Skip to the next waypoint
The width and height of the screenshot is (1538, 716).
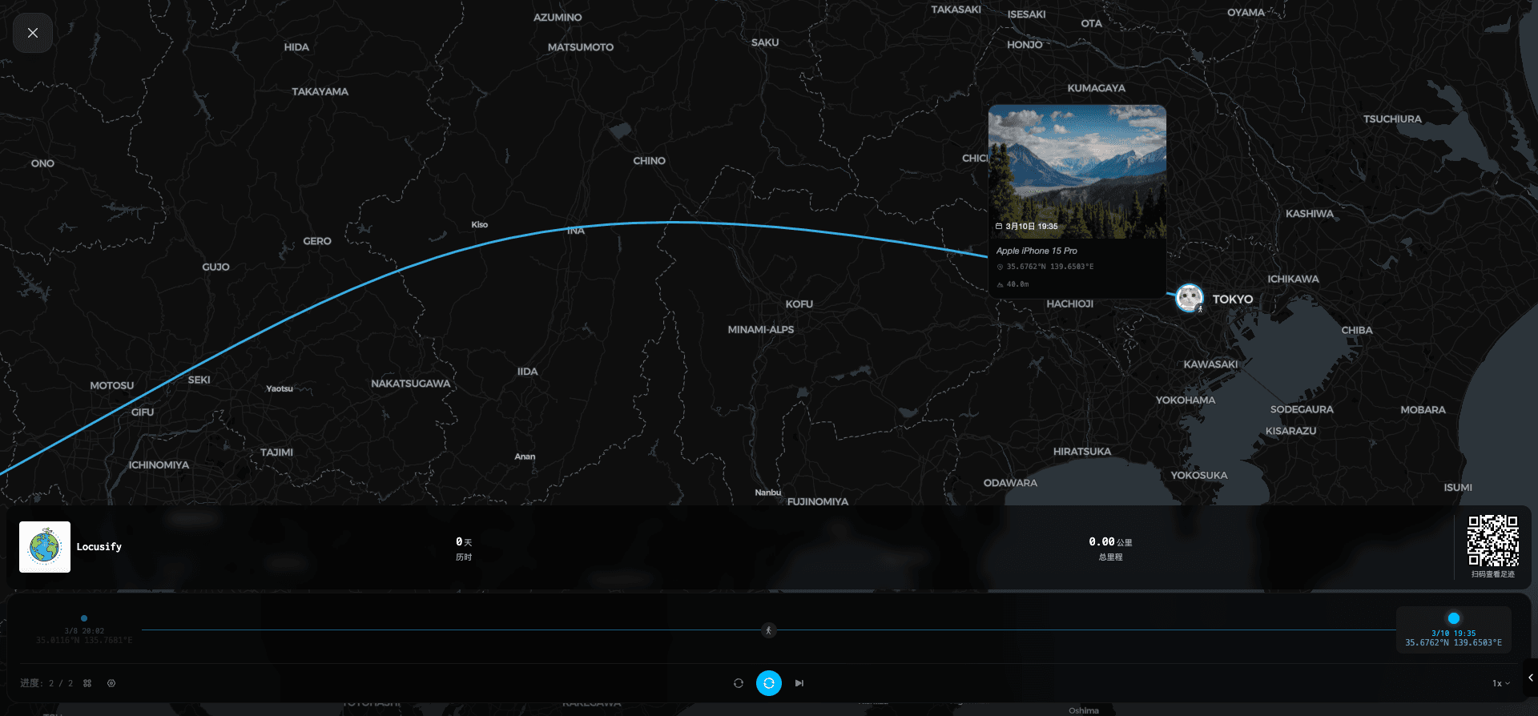point(799,683)
